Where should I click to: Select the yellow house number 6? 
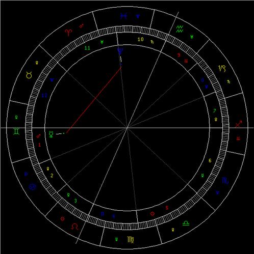pyautogui.click(x=210, y=160)
